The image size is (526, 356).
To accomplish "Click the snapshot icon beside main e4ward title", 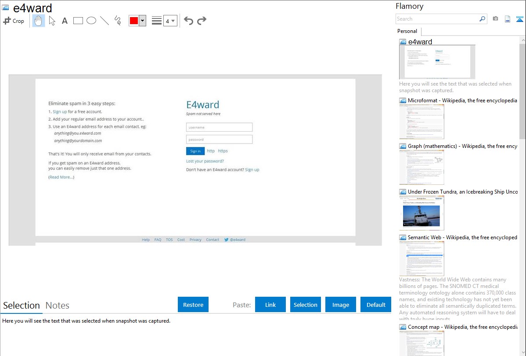I will tap(5, 7).
